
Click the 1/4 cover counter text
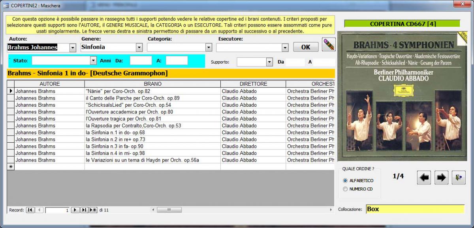coord(398,176)
